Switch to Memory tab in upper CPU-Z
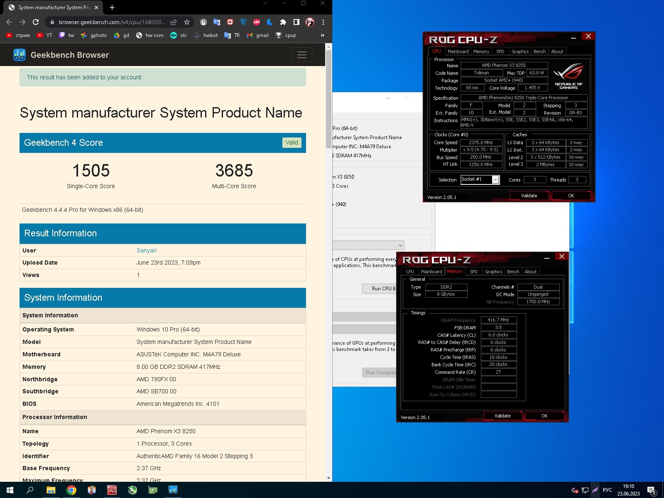Screen dimensions: 664x498 (x=481, y=52)
